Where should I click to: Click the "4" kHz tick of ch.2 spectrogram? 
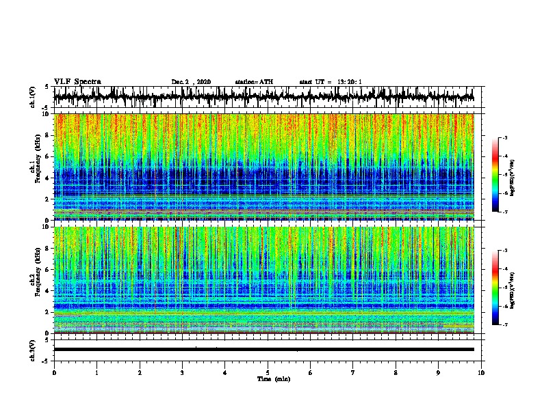coord(48,291)
